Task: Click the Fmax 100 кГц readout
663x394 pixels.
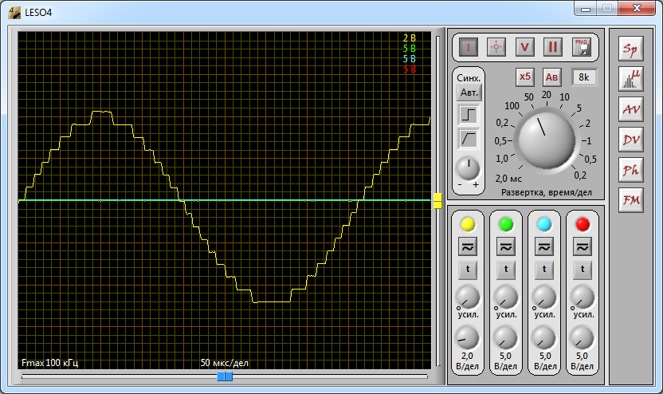Action: click(50, 363)
